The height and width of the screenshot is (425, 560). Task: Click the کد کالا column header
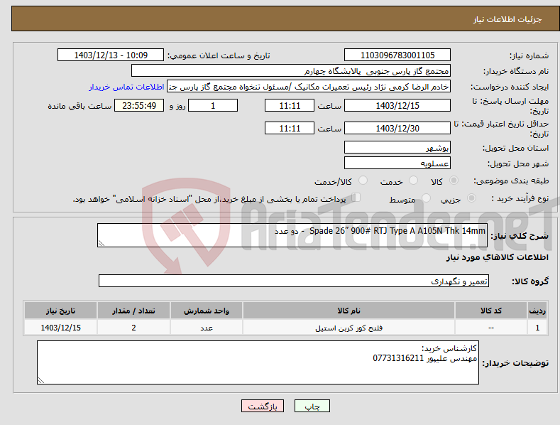coord(490,311)
